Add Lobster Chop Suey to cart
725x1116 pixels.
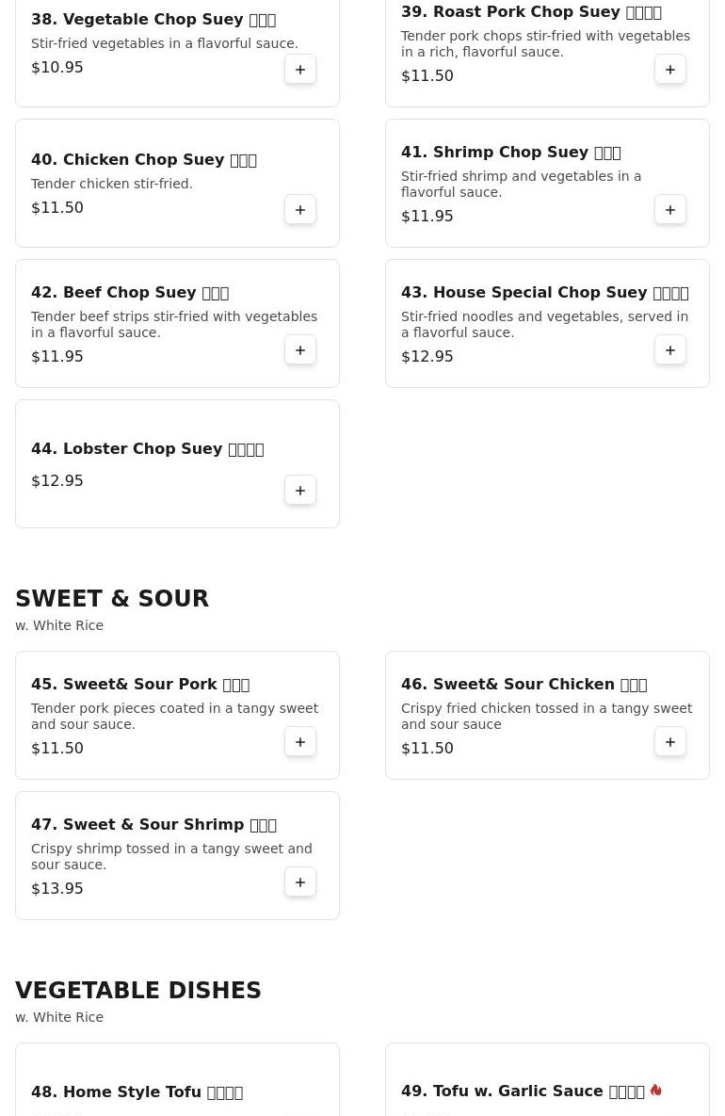click(300, 491)
